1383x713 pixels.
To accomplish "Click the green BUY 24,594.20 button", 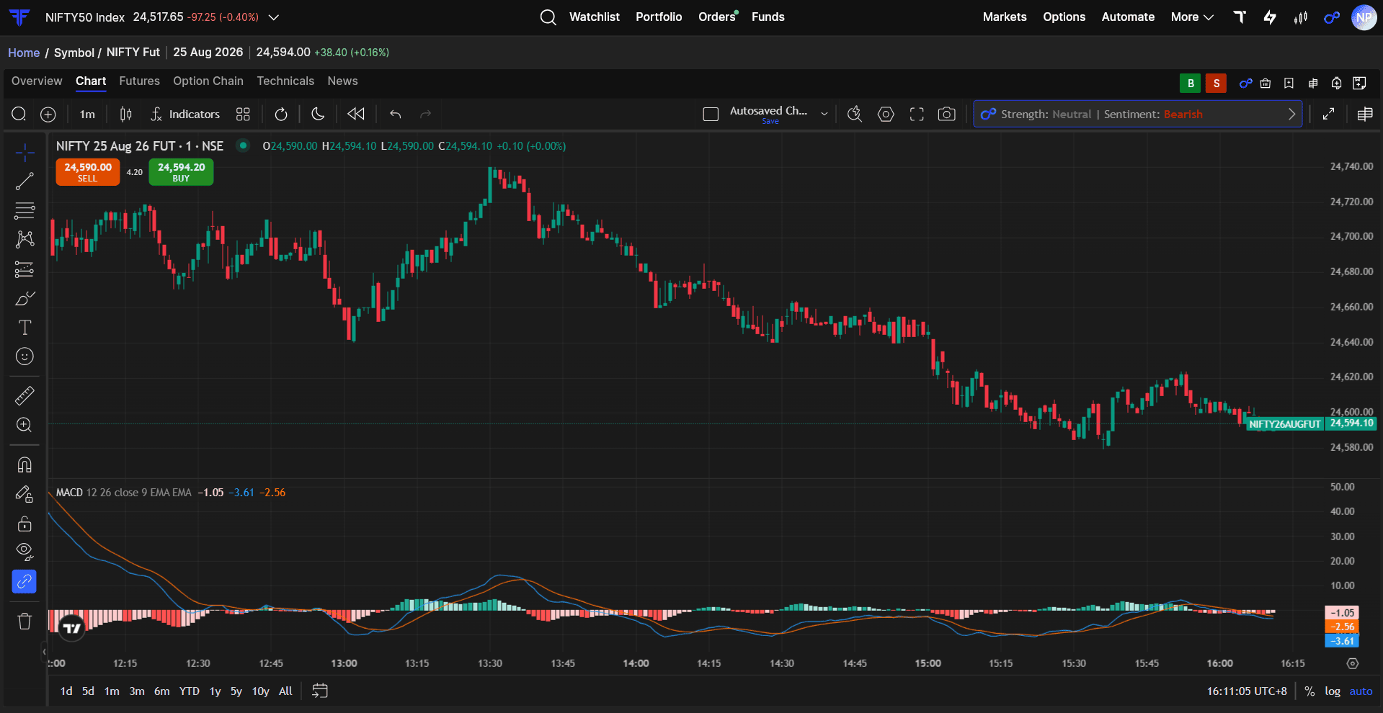I will point(181,172).
